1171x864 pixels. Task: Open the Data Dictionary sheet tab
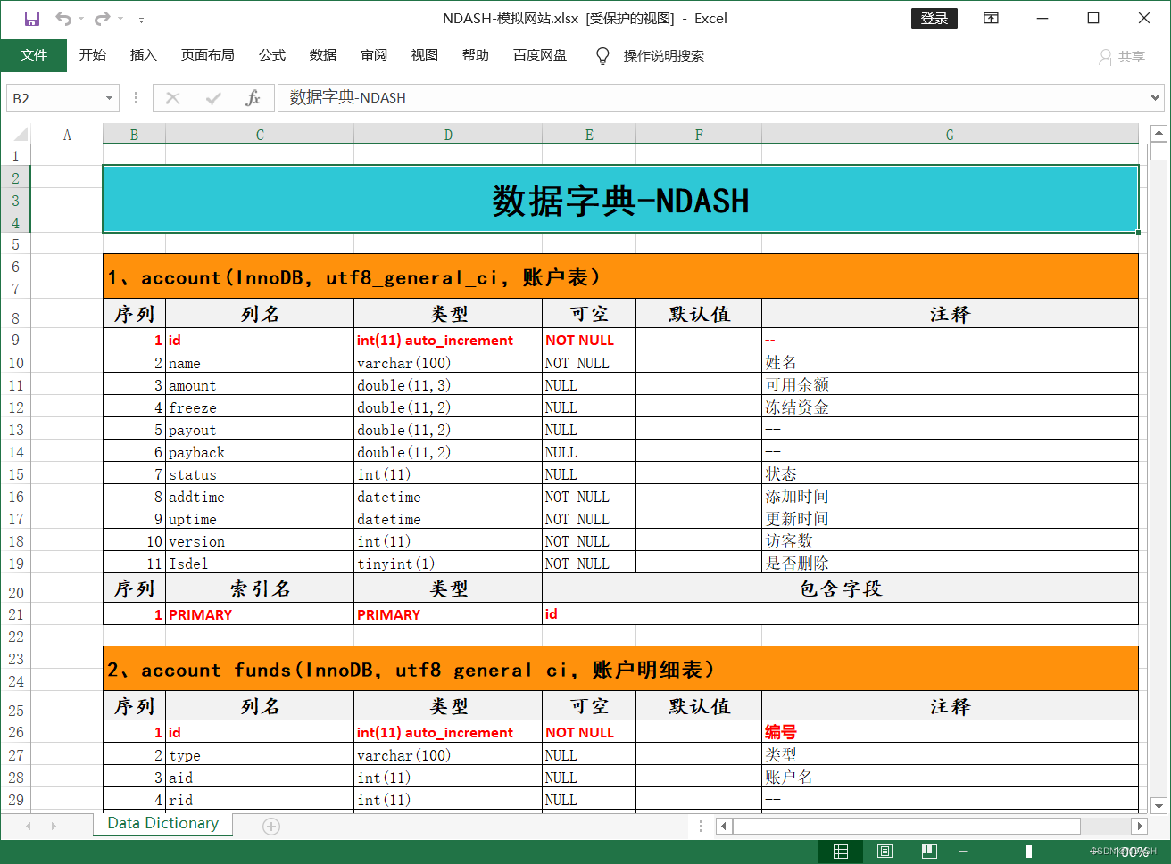(162, 824)
